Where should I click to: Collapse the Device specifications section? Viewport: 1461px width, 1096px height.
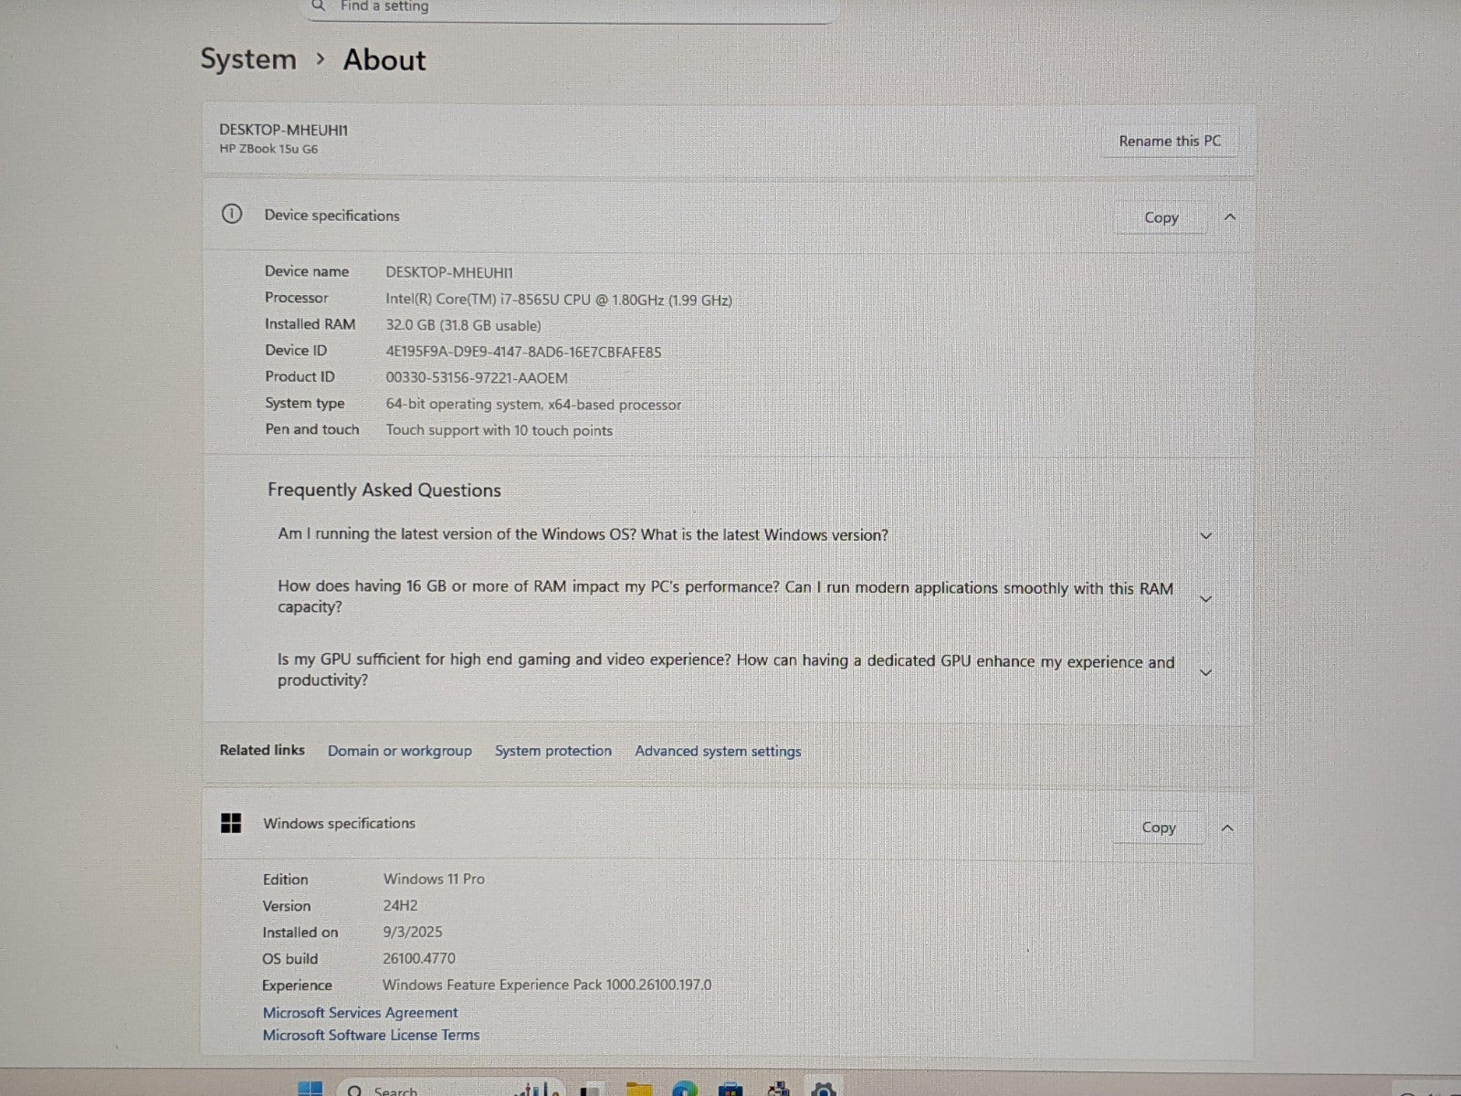coord(1230,217)
